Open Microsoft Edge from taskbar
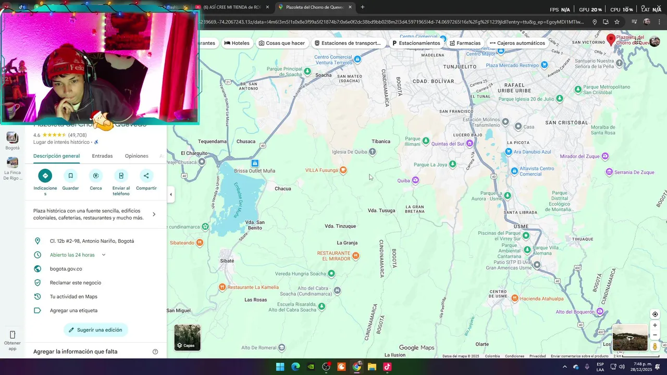 pos(295,367)
